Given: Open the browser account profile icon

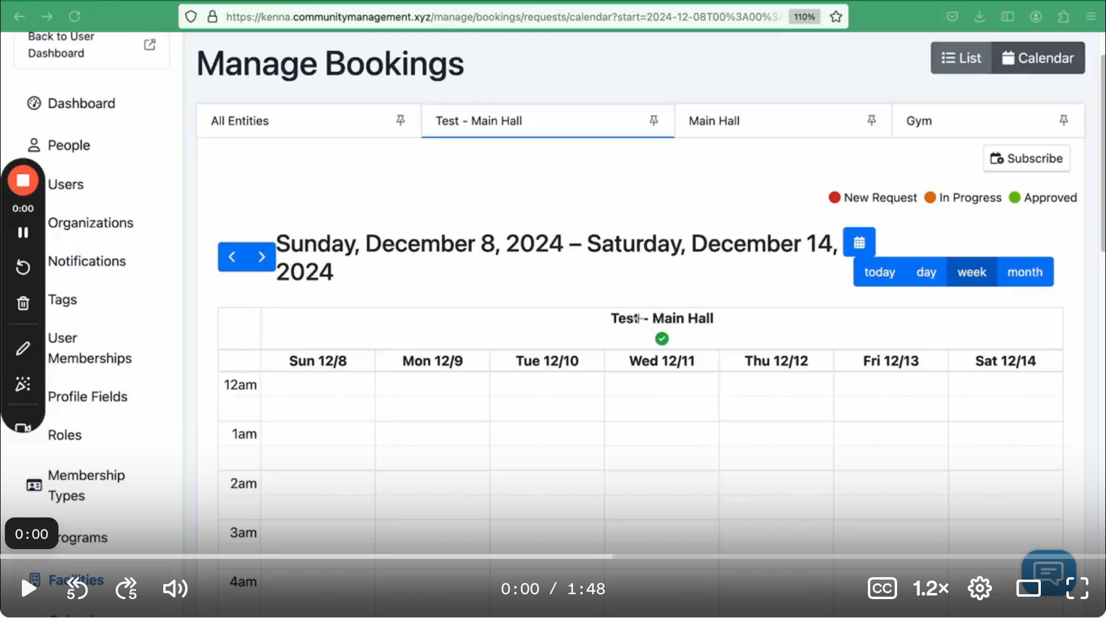Looking at the screenshot, I should click(1035, 16).
